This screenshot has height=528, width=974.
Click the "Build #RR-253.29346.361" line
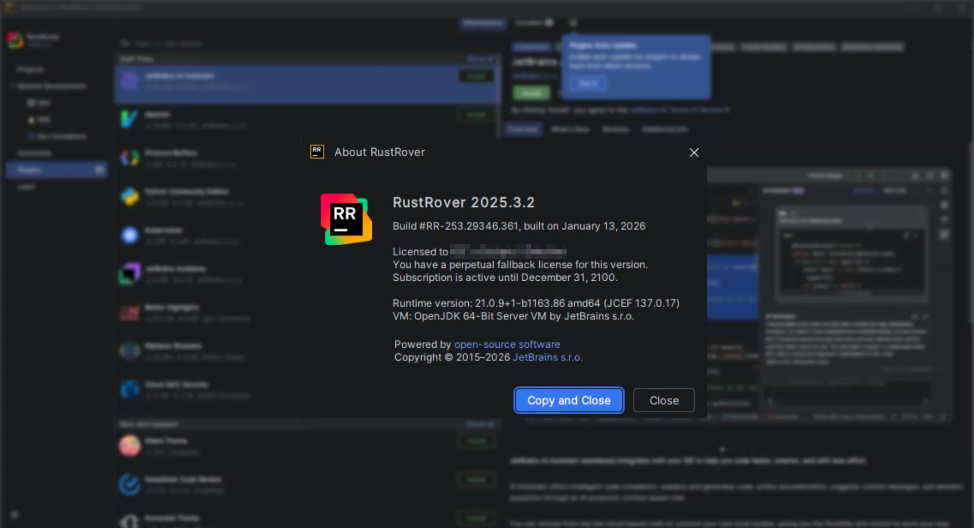(x=519, y=226)
